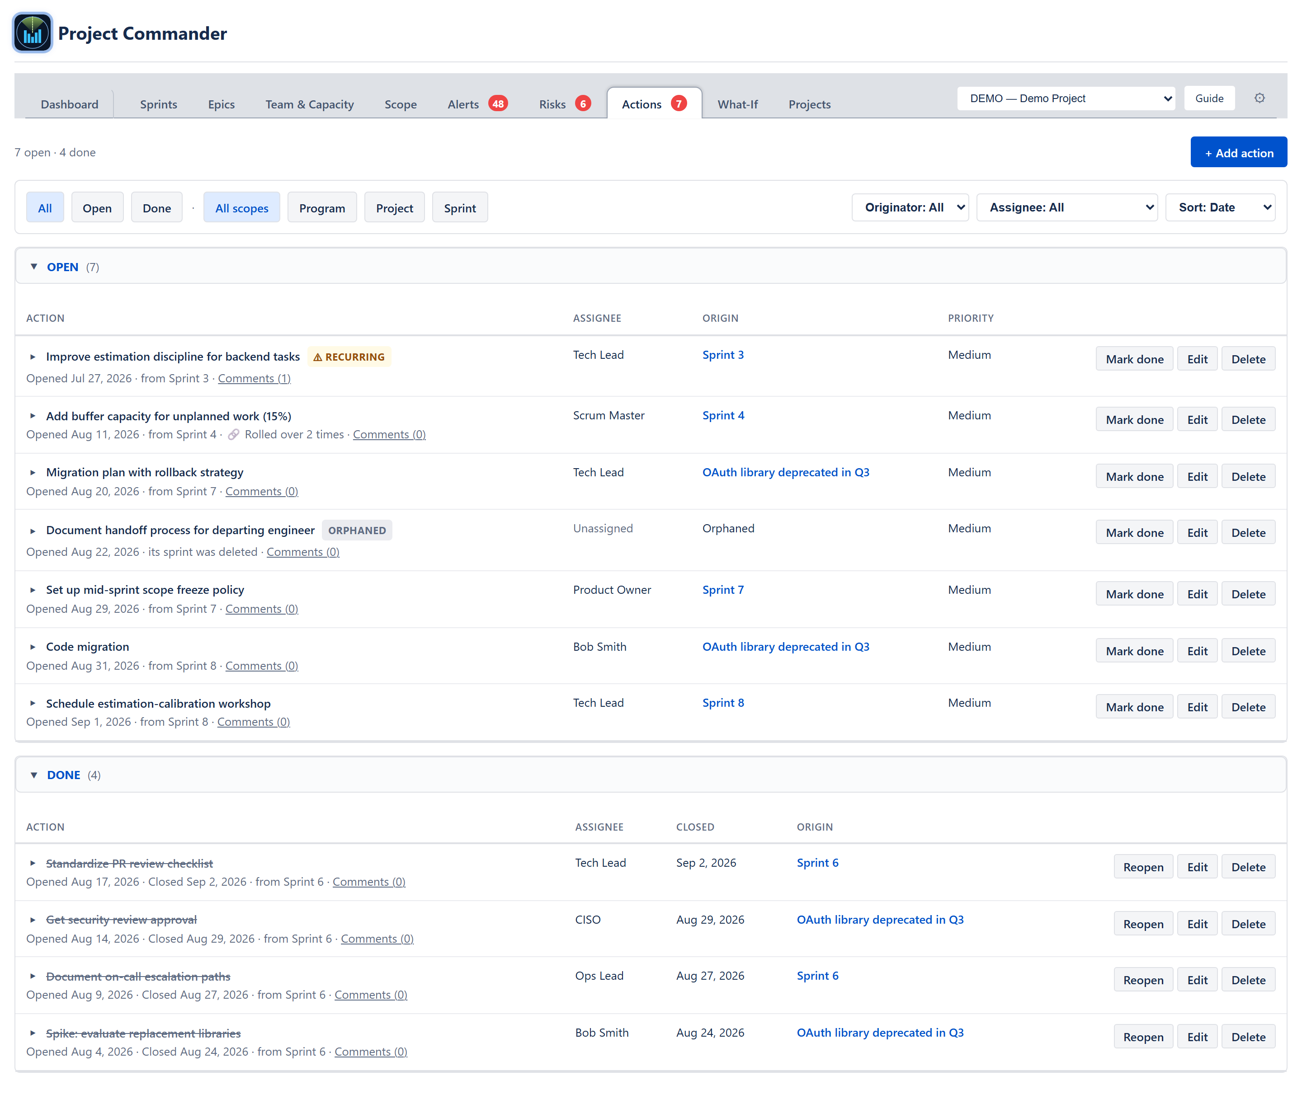Toggle the All status filter
Viewport: 1302px width, 1118px height.
45,208
